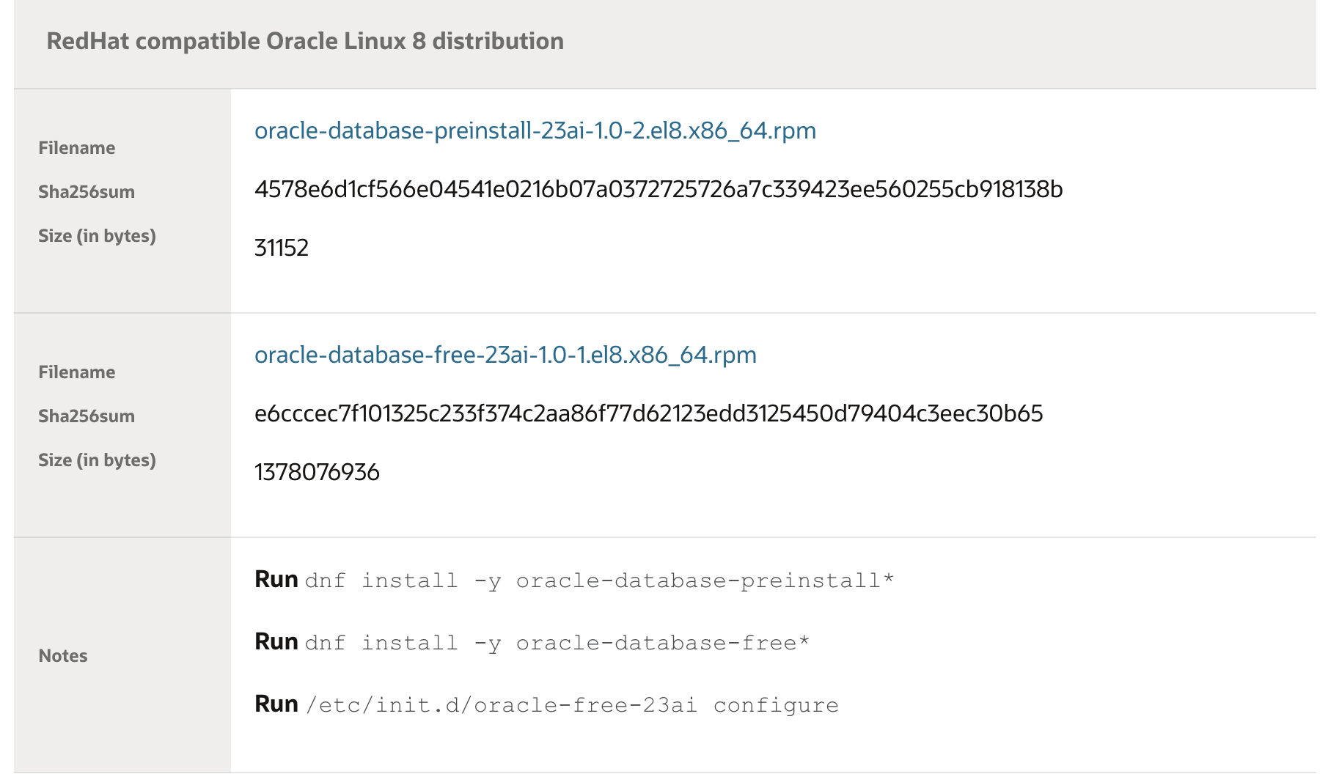The image size is (1339, 774).
Task: Download the oracle-database-free-23ai RPM file
Action: [x=506, y=355]
